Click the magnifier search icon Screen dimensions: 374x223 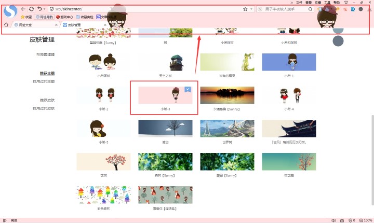click(x=310, y=9)
